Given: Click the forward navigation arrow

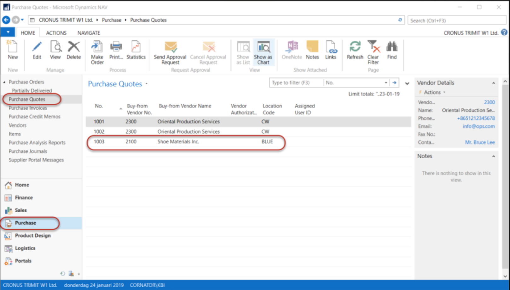Looking at the screenshot, I should point(15,20).
